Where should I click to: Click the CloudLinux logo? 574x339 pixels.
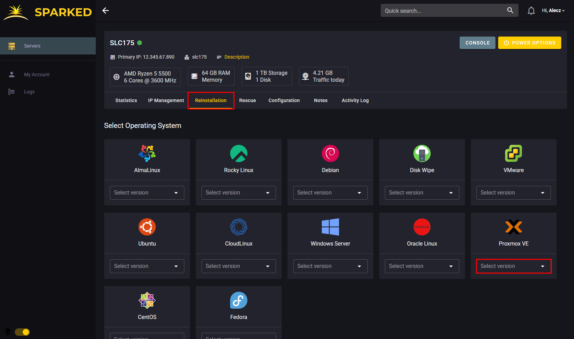click(239, 227)
